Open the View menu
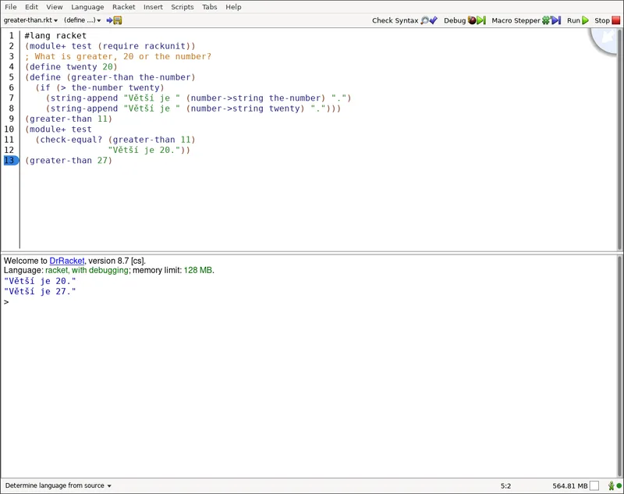The height and width of the screenshot is (494, 624). point(54,7)
